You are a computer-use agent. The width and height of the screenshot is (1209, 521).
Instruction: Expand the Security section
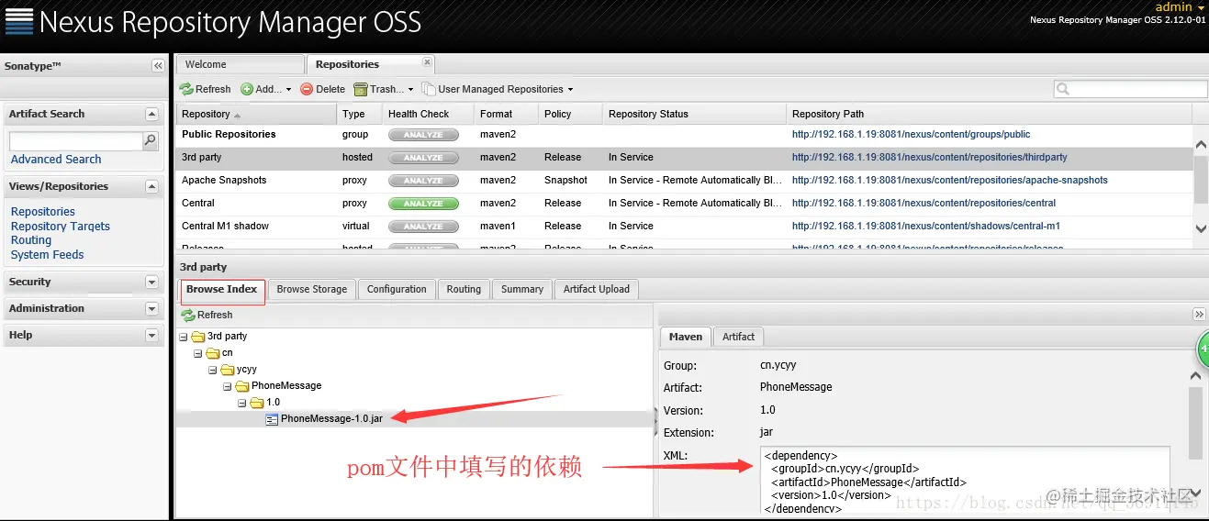coord(151,282)
